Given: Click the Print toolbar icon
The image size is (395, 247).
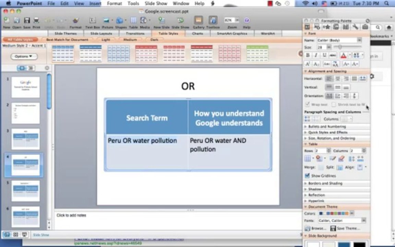Looking at the screenshot, I should pyautogui.click(x=36, y=21).
